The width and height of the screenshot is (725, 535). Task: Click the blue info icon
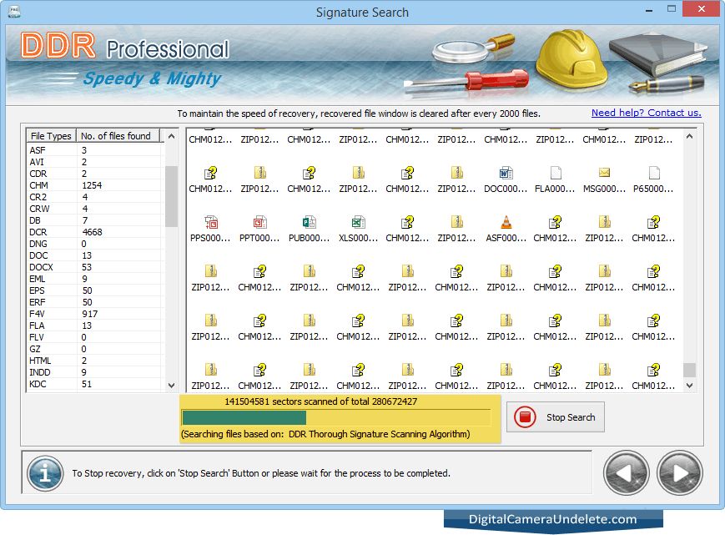(x=45, y=473)
